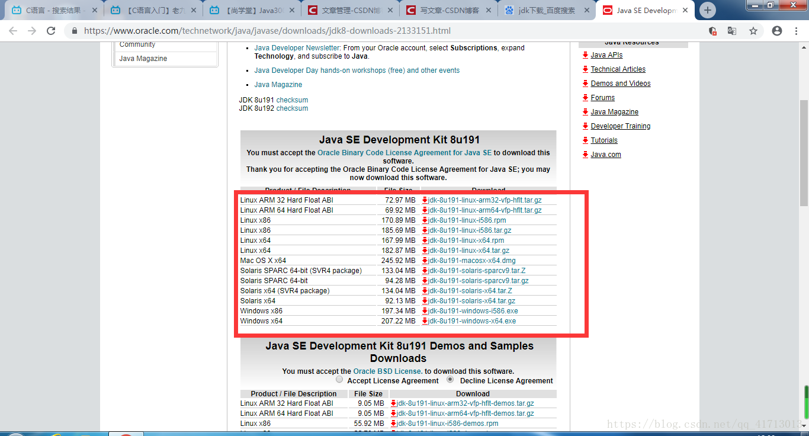Select the Accept License Agreement radio button
Image resolution: width=809 pixels, height=436 pixels.
339,380
